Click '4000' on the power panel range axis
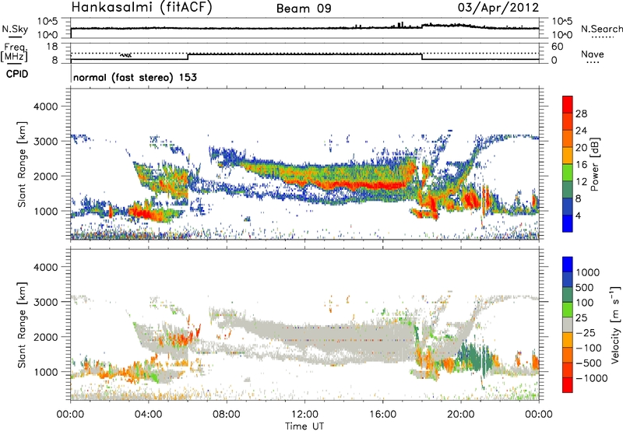Viewport: 623px width, 431px height. (46, 107)
